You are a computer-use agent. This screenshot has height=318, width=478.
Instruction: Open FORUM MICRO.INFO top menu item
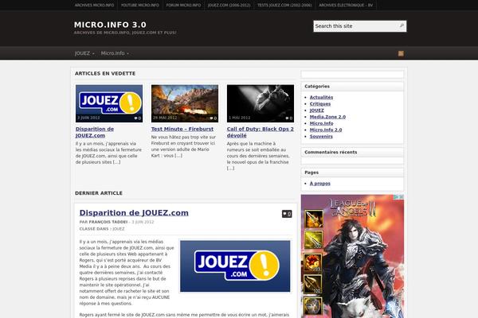tap(183, 6)
